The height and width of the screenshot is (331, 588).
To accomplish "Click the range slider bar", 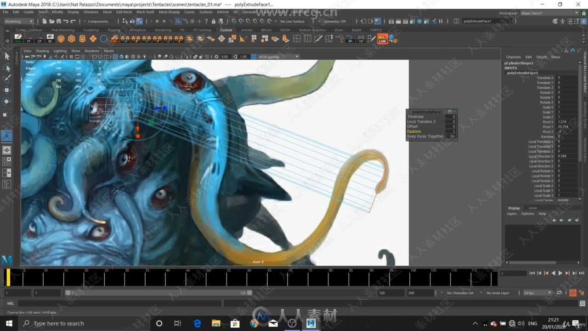I will point(158,293).
